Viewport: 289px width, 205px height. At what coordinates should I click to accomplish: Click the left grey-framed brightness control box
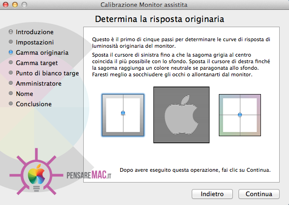(x=123, y=115)
